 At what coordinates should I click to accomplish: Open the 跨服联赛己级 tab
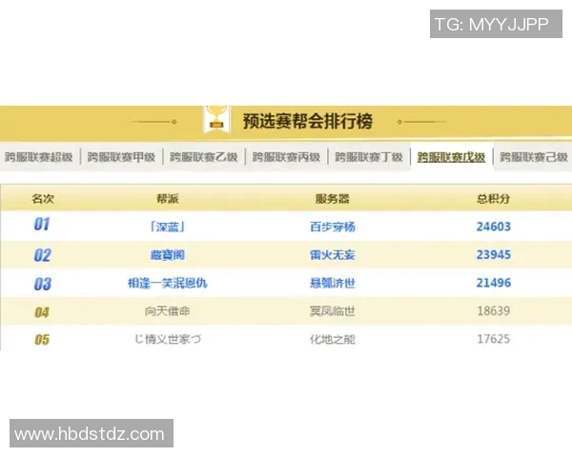(x=534, y=157)
